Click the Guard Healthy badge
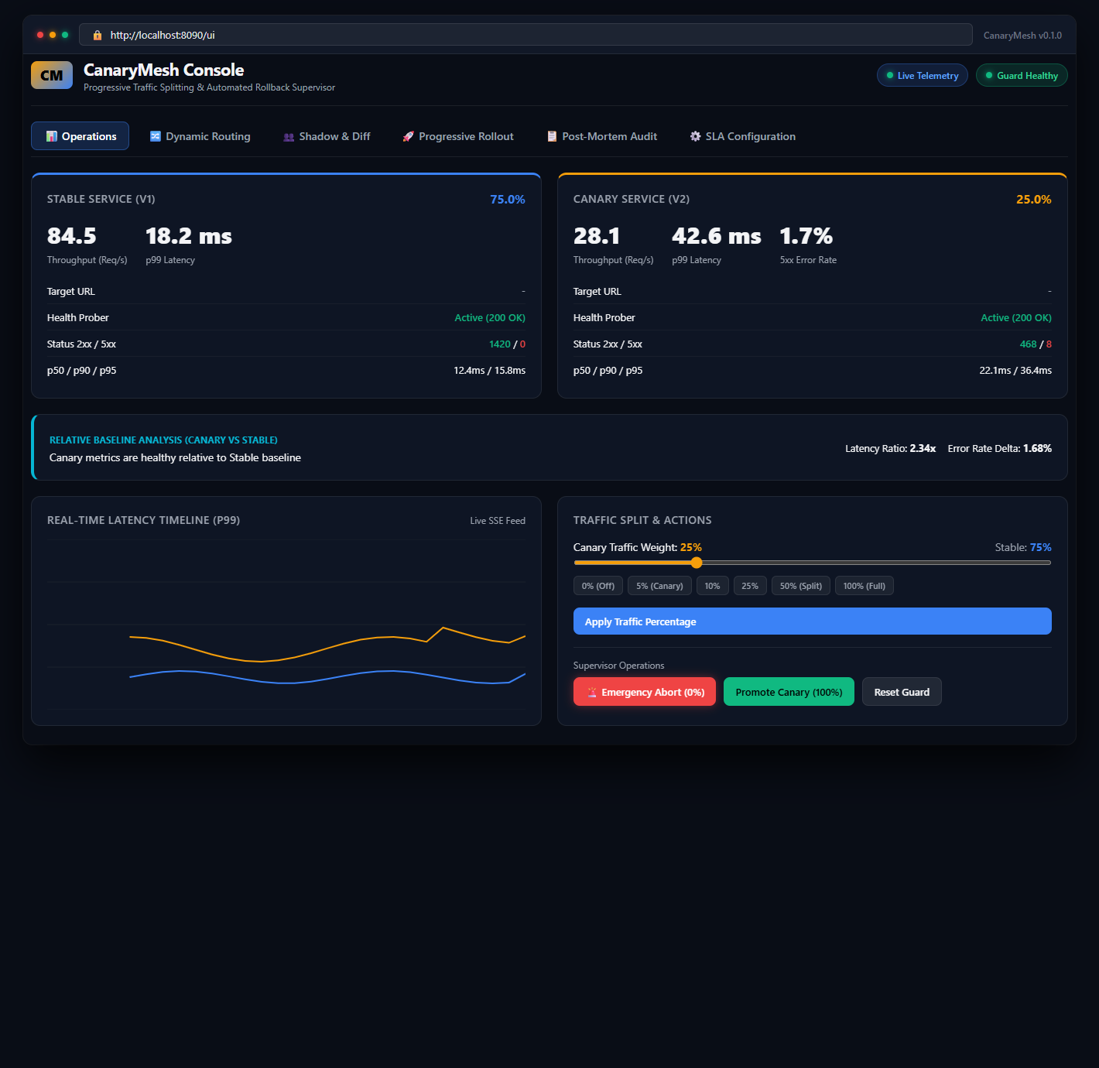 tap(1022, 75)
